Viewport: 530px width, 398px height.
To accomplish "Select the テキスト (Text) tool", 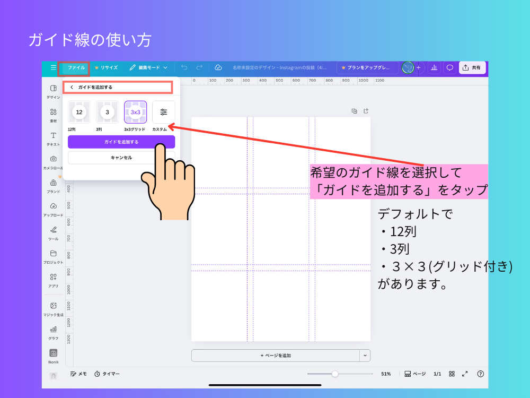I will coord(53,139).
